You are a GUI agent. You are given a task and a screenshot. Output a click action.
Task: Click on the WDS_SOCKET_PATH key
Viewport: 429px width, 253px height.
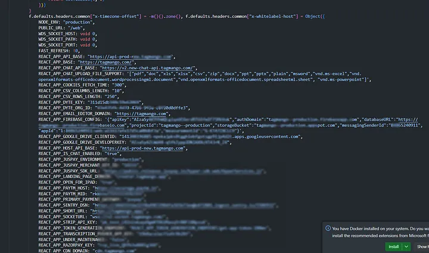pos(57,39)
